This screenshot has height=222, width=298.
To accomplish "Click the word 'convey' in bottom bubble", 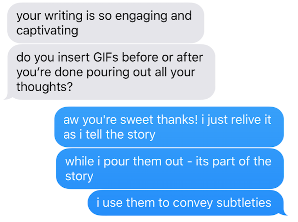I will pos(192,203).
